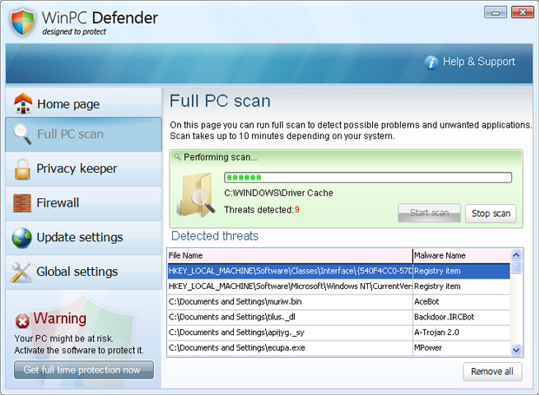539x395 pixels.
Task: Click the threat list scrollbar thumb
Action: tap(516, 267)
